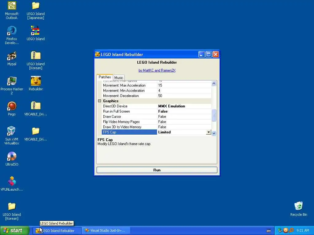Viewport: 314px width, 235px height.
Task: Select the VFUNLaunch... desktop icon
Action: (12, 181)
